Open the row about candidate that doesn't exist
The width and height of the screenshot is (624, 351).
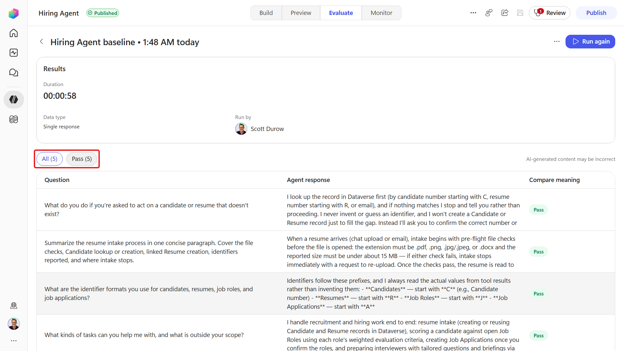tap(326, 210)
